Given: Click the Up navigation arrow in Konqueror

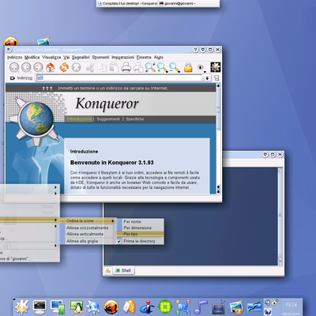Looking at the screenshot, I should coord(14,67).
